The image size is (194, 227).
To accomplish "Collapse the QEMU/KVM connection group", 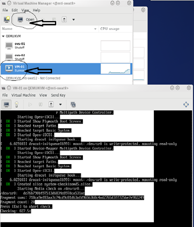I will coord(3,36).
